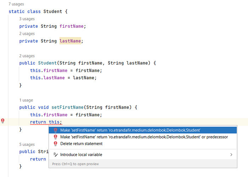Click the class name Student in declaration
Viewport: 248px width, 177px height.
[x=53, y=11]
